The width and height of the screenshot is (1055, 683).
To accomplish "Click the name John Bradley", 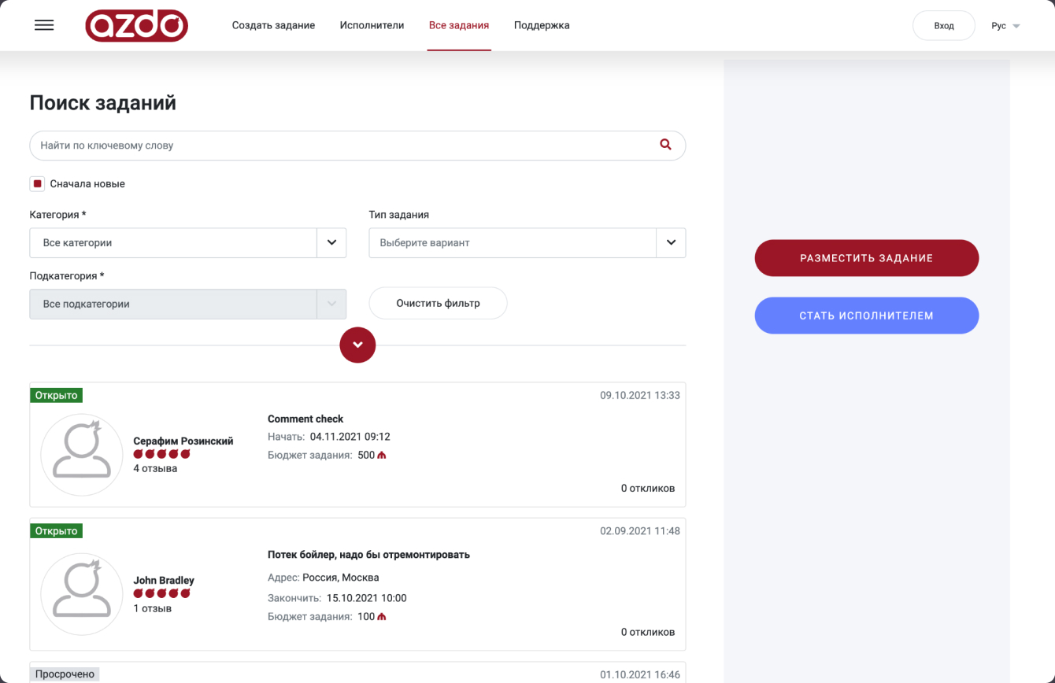I will click(164, 581).
